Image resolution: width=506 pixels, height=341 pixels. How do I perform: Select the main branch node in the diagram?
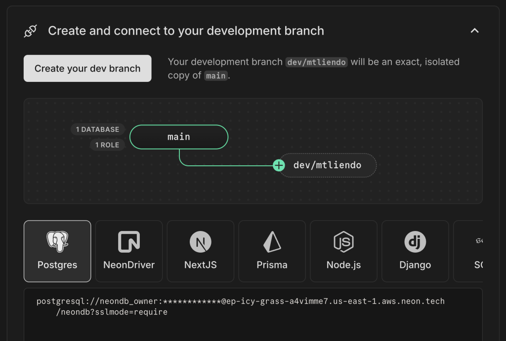tap(178, 137)
